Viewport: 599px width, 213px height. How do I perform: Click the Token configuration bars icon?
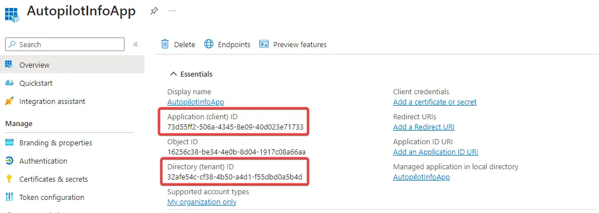pos(9,197)
